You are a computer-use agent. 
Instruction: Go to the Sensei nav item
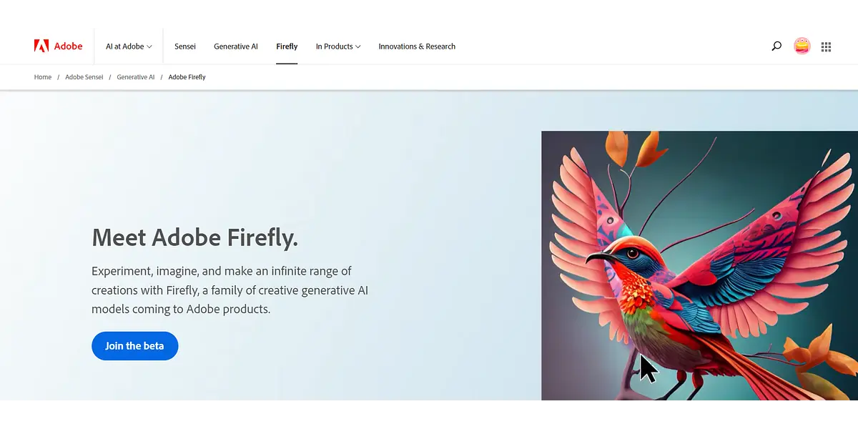point(185,46)
